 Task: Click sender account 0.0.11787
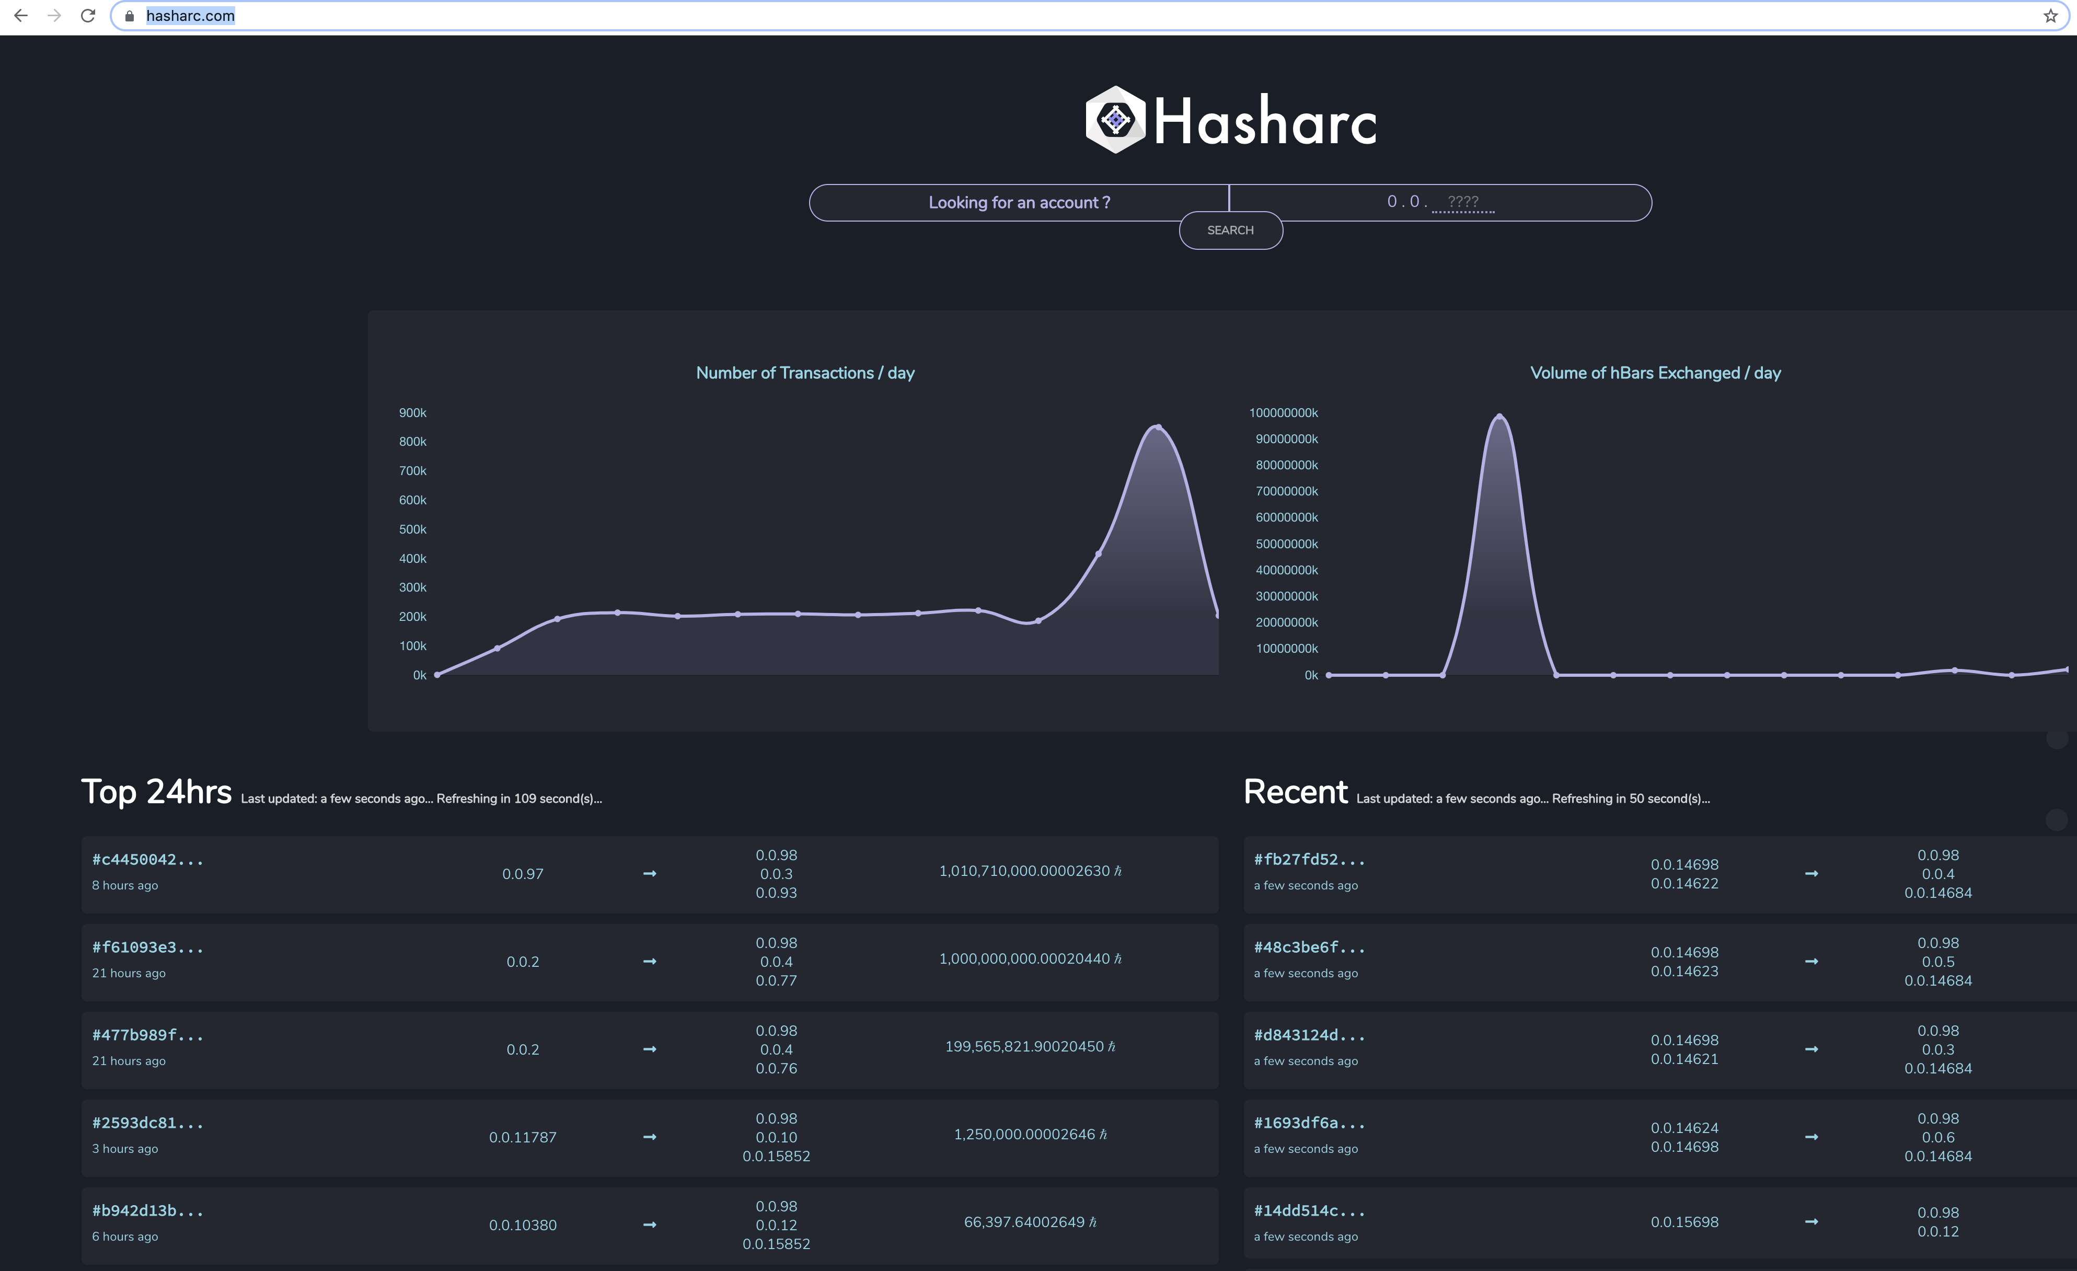[523, 1137]
